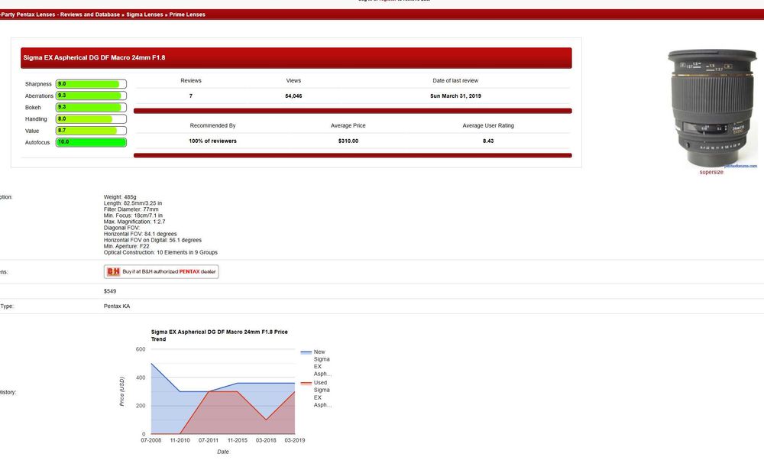Click the New Sigma EX Asph... legend label
764x470 pixels.
tap(322, 363)
